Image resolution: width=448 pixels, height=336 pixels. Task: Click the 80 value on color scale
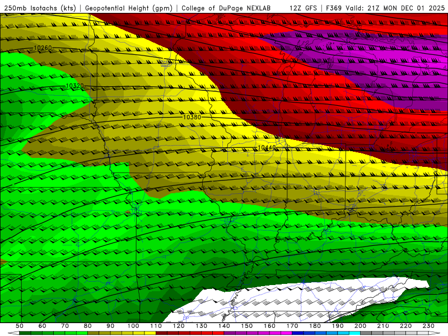click(x=88, y=326)
